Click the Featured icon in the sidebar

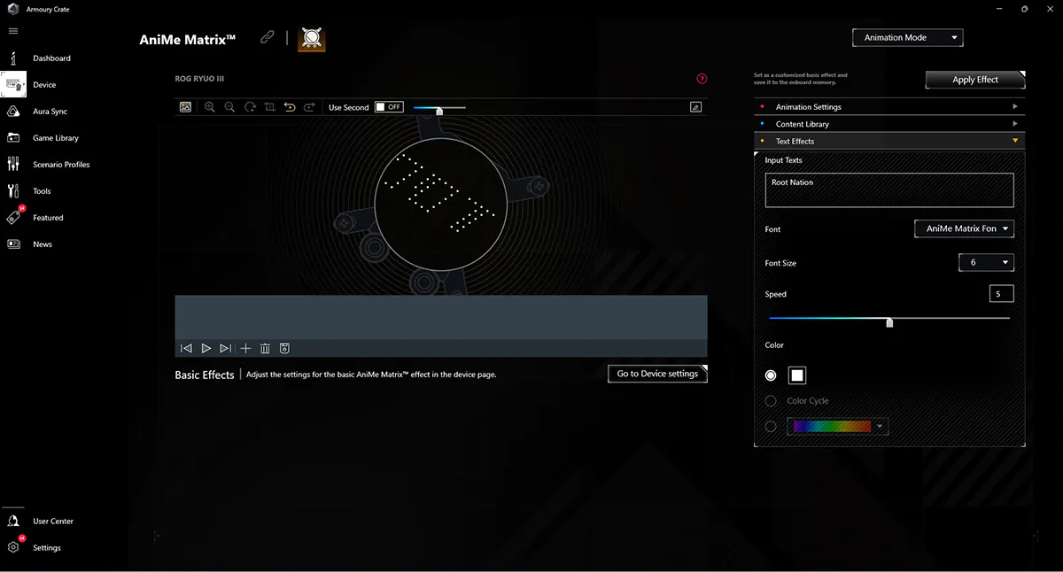pyautogui.click(x=13, y=217)
